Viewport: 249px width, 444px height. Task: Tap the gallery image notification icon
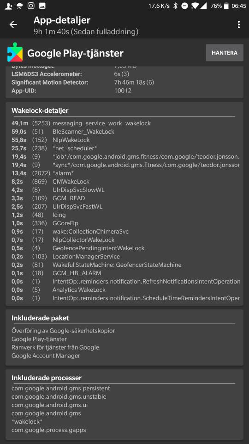(x=42, y=6)
